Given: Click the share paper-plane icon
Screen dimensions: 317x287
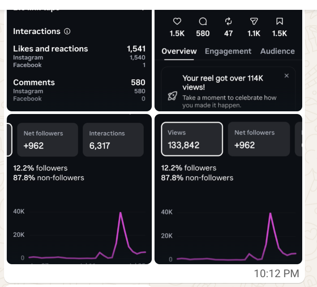Looking at the screenshot, I should pos(254,21).
